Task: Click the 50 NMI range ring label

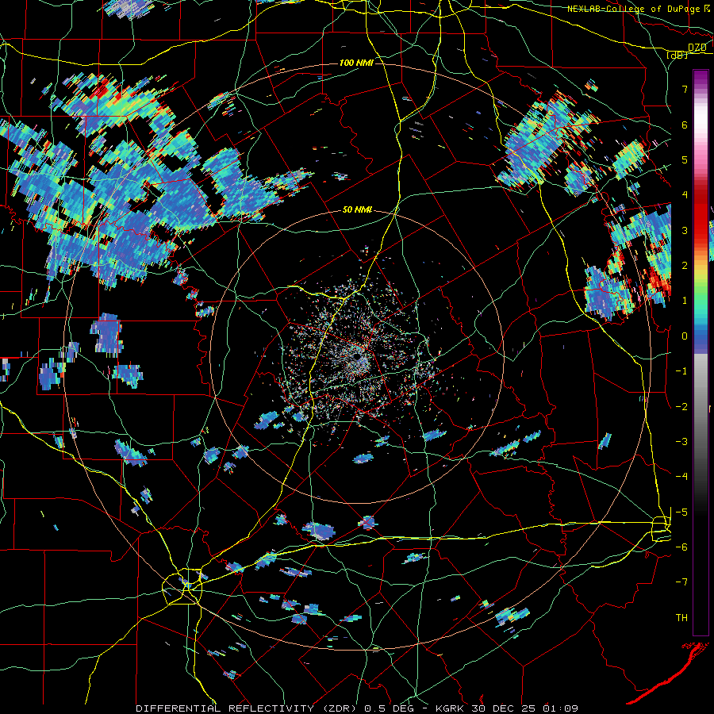Action: click(358, 210)
